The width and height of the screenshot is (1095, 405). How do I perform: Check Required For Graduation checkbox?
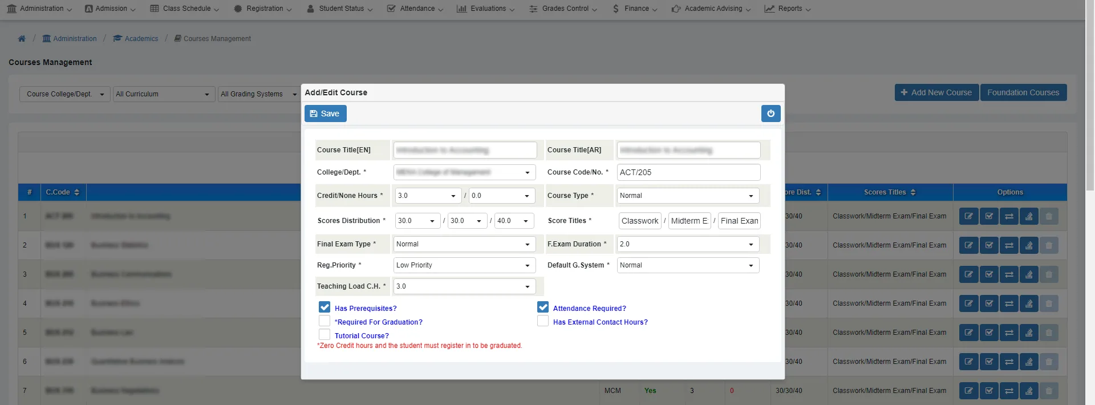pos(325,321)
